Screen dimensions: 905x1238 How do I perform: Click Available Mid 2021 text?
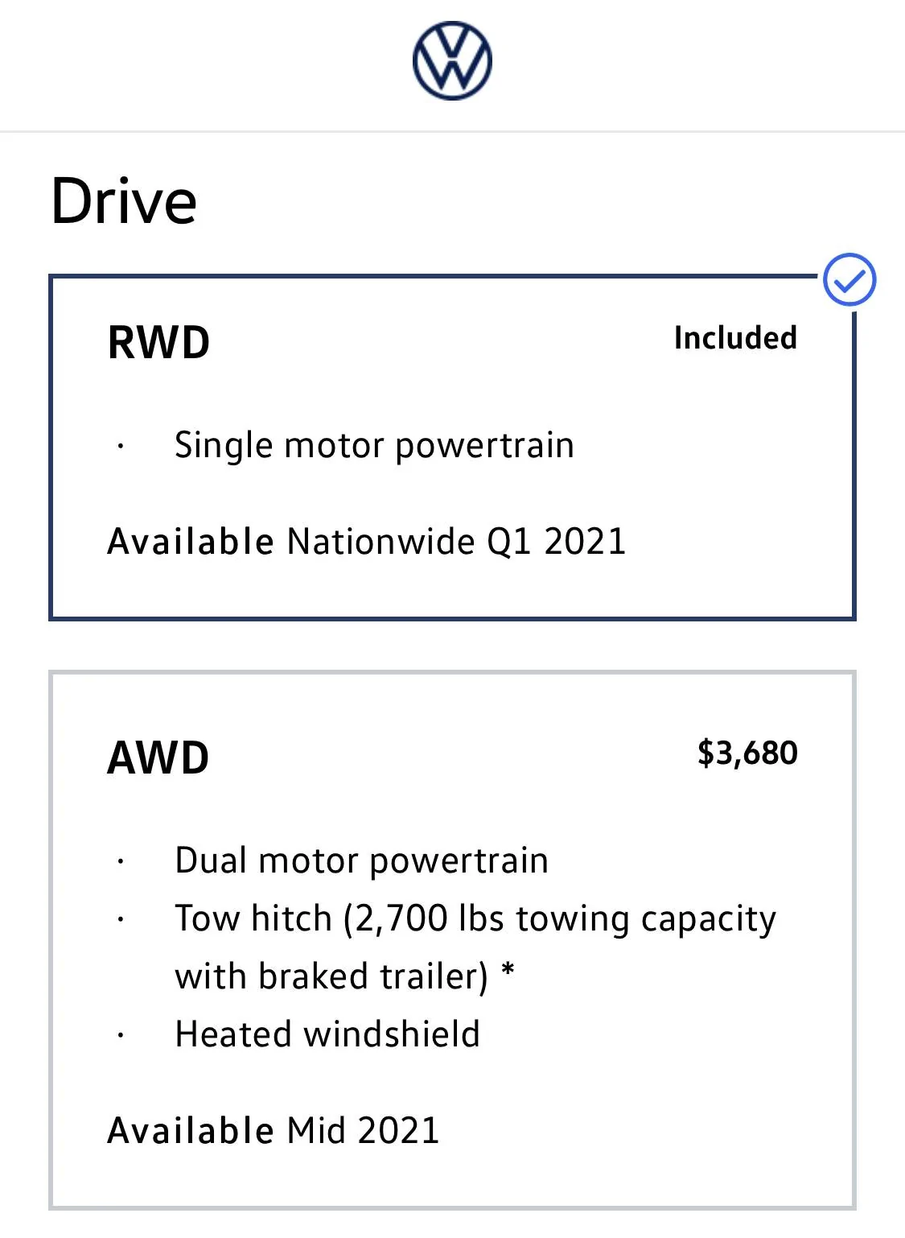pos(274,1130)
